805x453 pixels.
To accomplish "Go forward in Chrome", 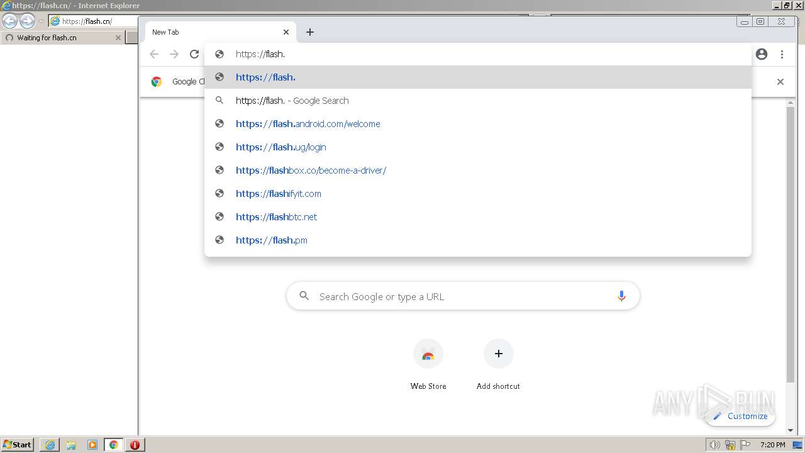I will 174,54.
